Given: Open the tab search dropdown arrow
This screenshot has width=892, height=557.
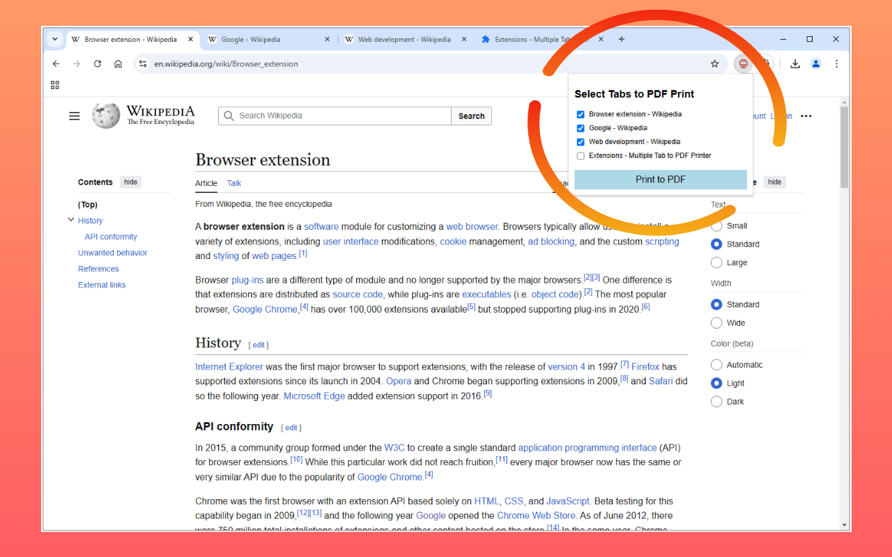Looking at the screenshot, I should coord(55,40).
